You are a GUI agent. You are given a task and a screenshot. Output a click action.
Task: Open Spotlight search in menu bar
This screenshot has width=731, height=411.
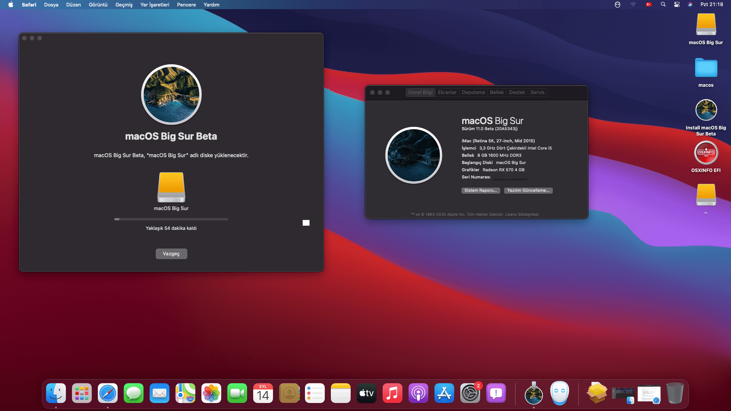663,5
